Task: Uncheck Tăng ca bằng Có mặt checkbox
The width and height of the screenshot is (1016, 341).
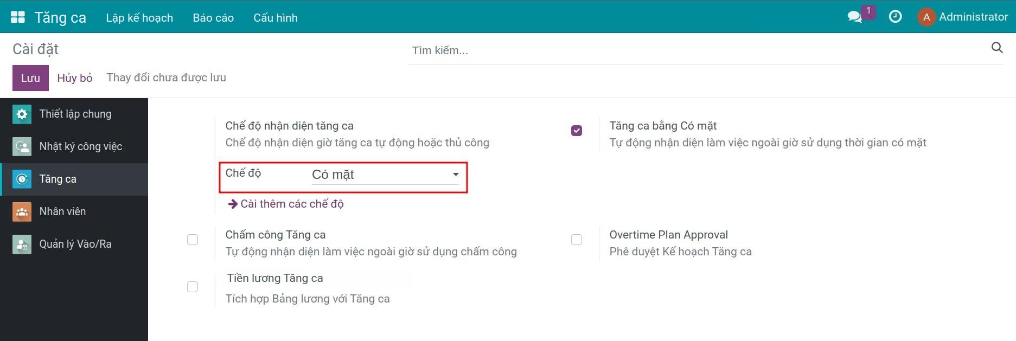Action: 577,131
